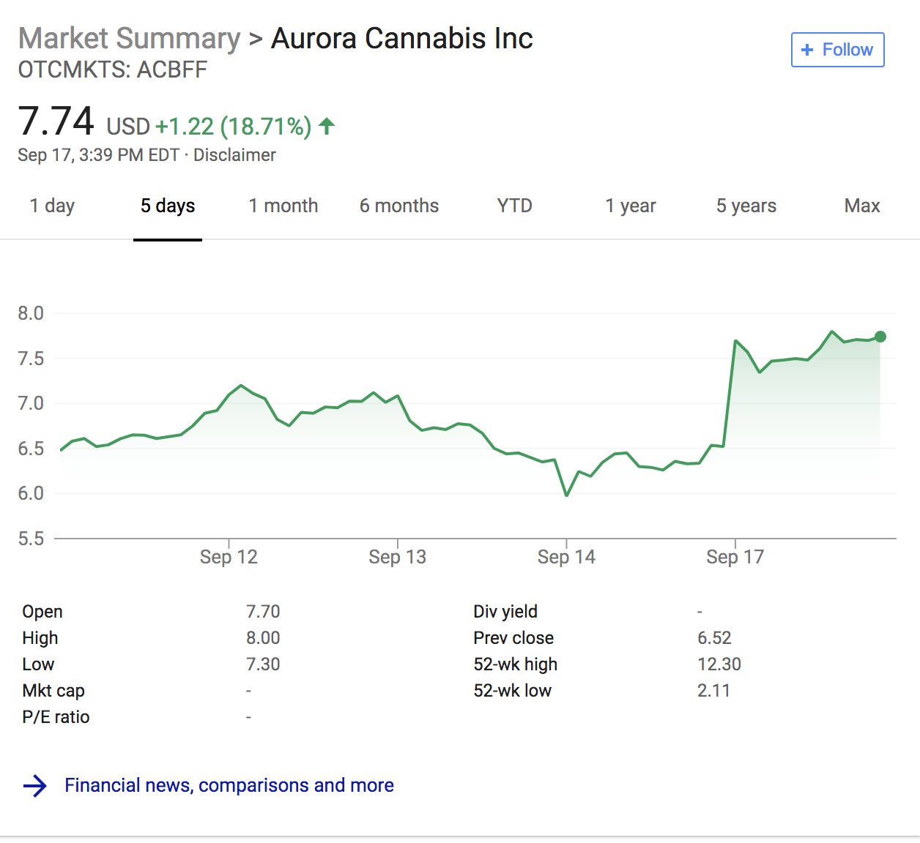Open Financial news, comparisons and more
920x843 pixels.
click(229, 785)
